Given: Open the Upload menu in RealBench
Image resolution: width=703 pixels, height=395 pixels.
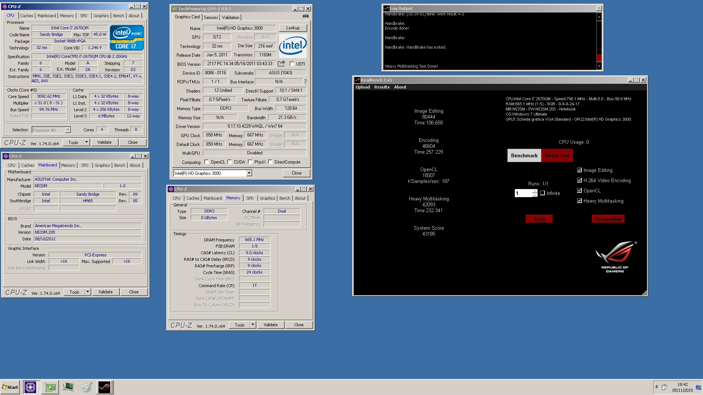Looking at the screenshot, I should [362, 87].
